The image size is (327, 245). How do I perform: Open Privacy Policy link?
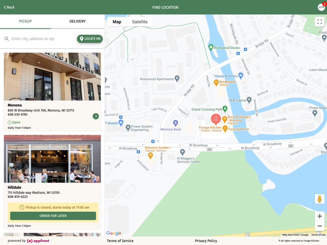point(206,241)
